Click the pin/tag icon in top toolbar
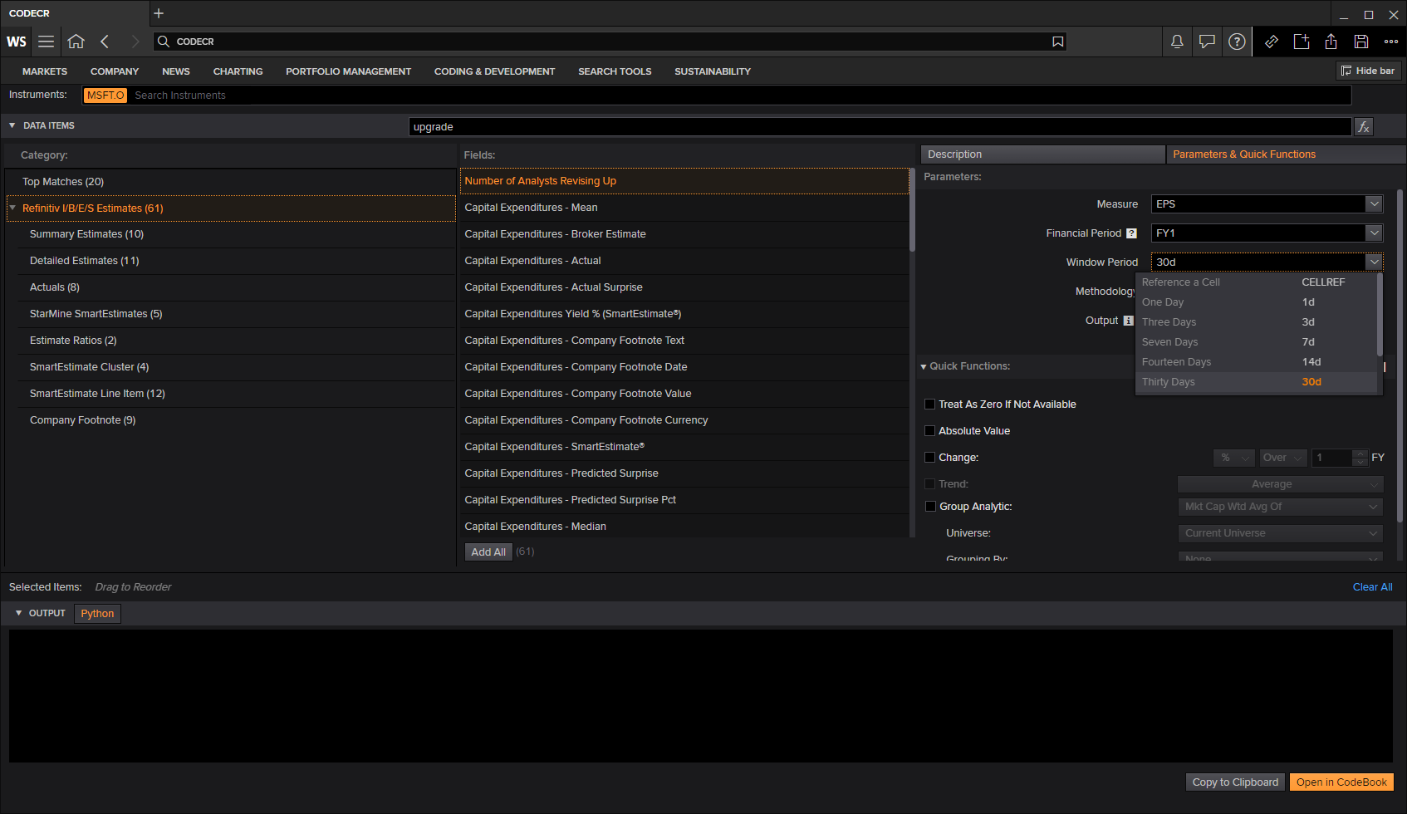The width and height of the screenshot is (1407, 814). pos(1272,42)
